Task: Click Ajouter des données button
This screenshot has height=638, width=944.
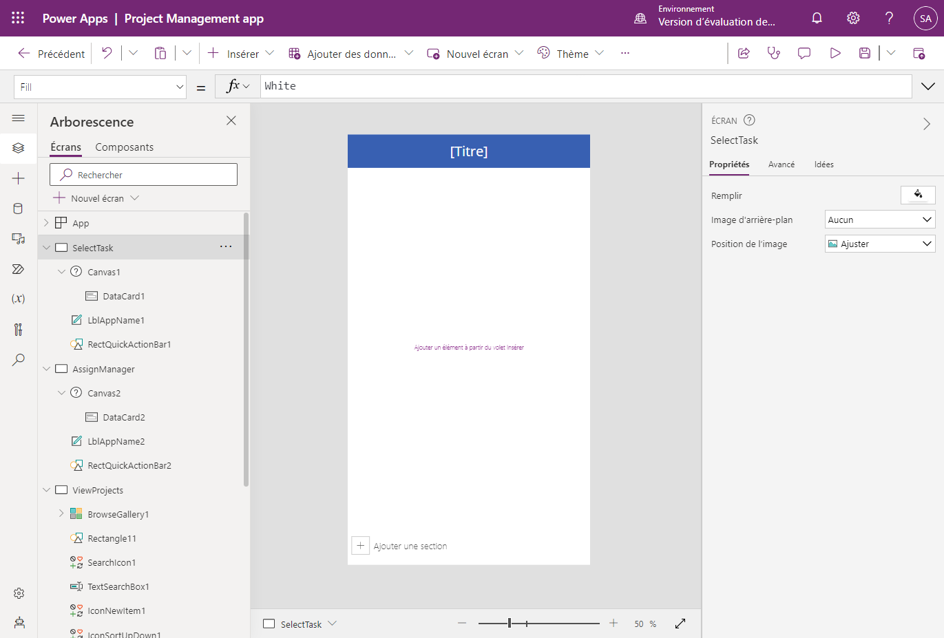Action: click(350, 54)
